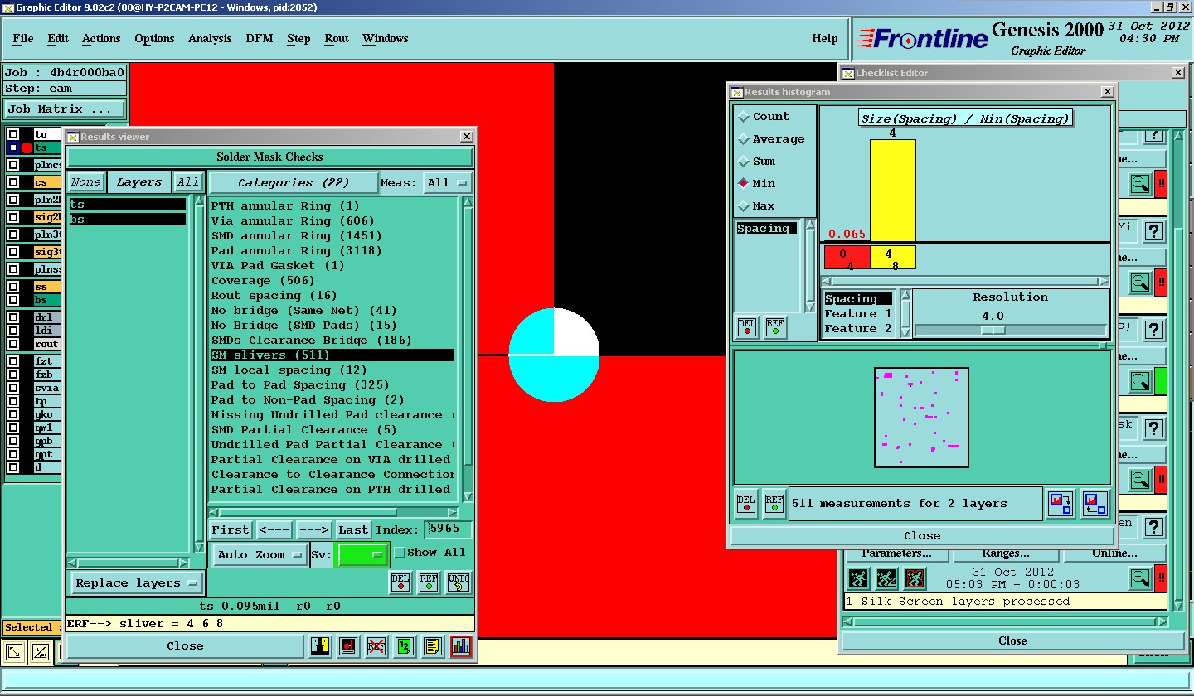Image resolution: width=1194 pixels, height=696 pixels.
Task: Toggle checkbox for layer rout
Action: coord(13,344)
